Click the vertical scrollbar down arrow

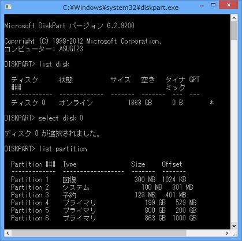234,226
